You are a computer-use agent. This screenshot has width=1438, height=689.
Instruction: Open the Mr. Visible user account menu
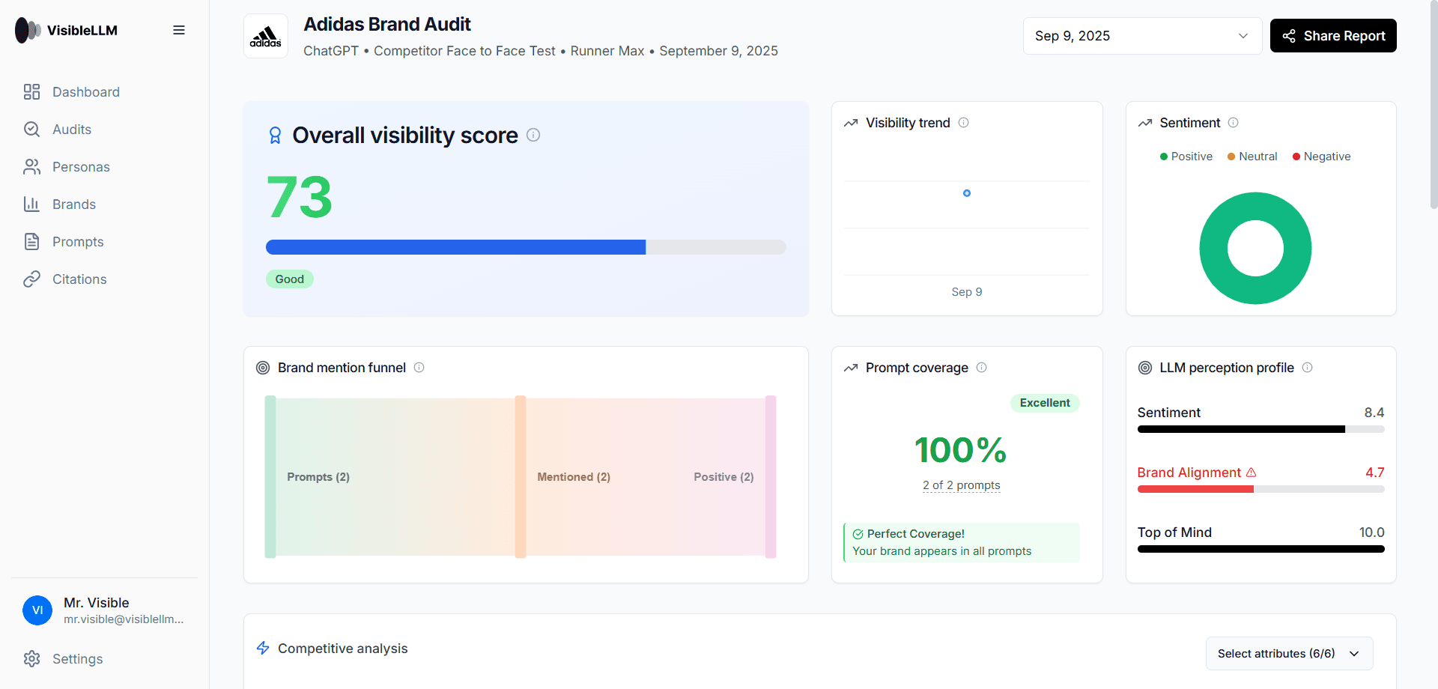pos(104,610)
